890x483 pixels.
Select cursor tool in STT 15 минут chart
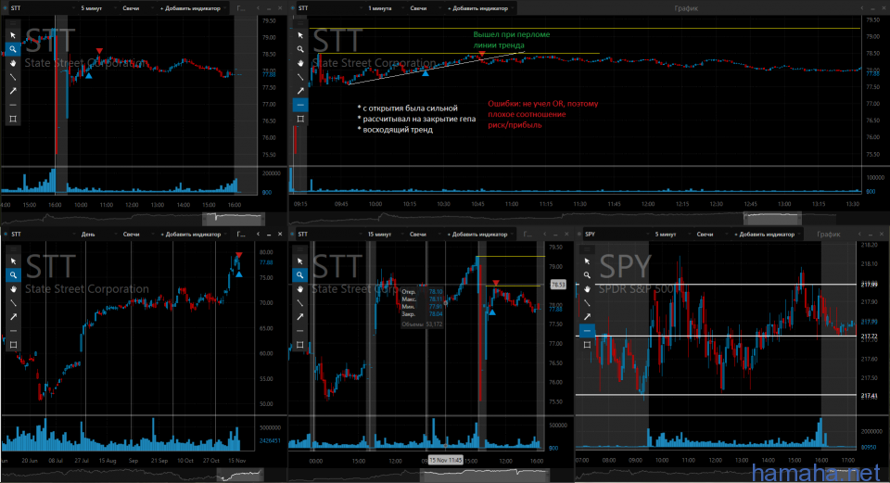tap(299, 261)
